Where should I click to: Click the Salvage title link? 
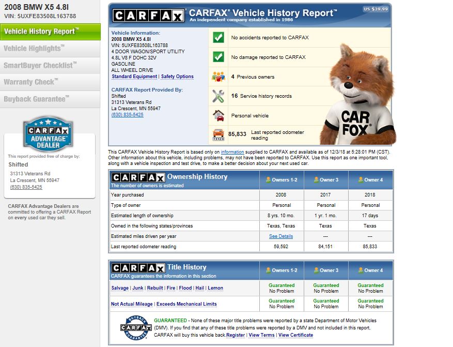point(120,288)
